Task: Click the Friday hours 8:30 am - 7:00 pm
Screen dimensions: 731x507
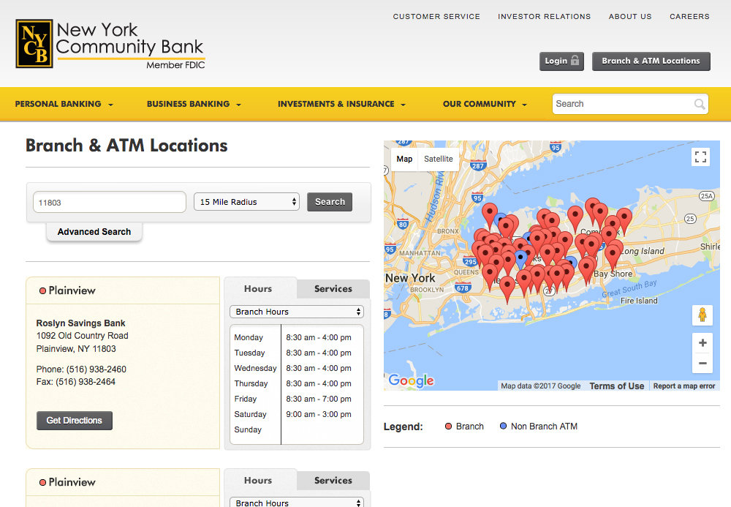Action: pos(319,399)
